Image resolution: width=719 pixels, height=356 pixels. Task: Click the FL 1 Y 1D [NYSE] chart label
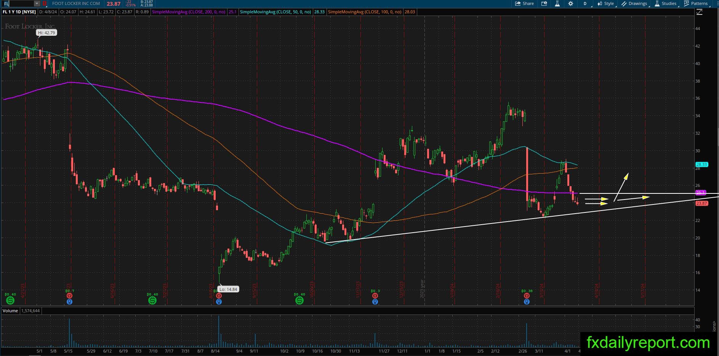pyautogui.click(x=19, y=12)
